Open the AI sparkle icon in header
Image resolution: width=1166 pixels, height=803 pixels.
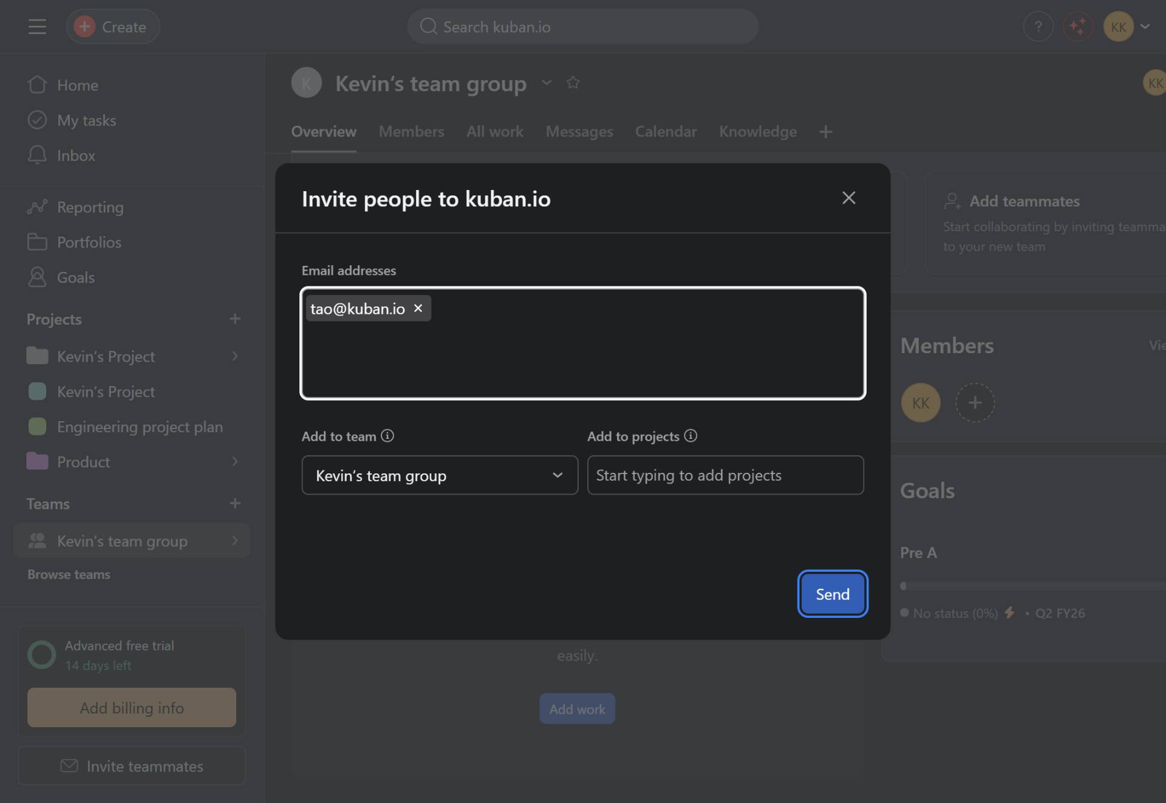pos(1077,27)
